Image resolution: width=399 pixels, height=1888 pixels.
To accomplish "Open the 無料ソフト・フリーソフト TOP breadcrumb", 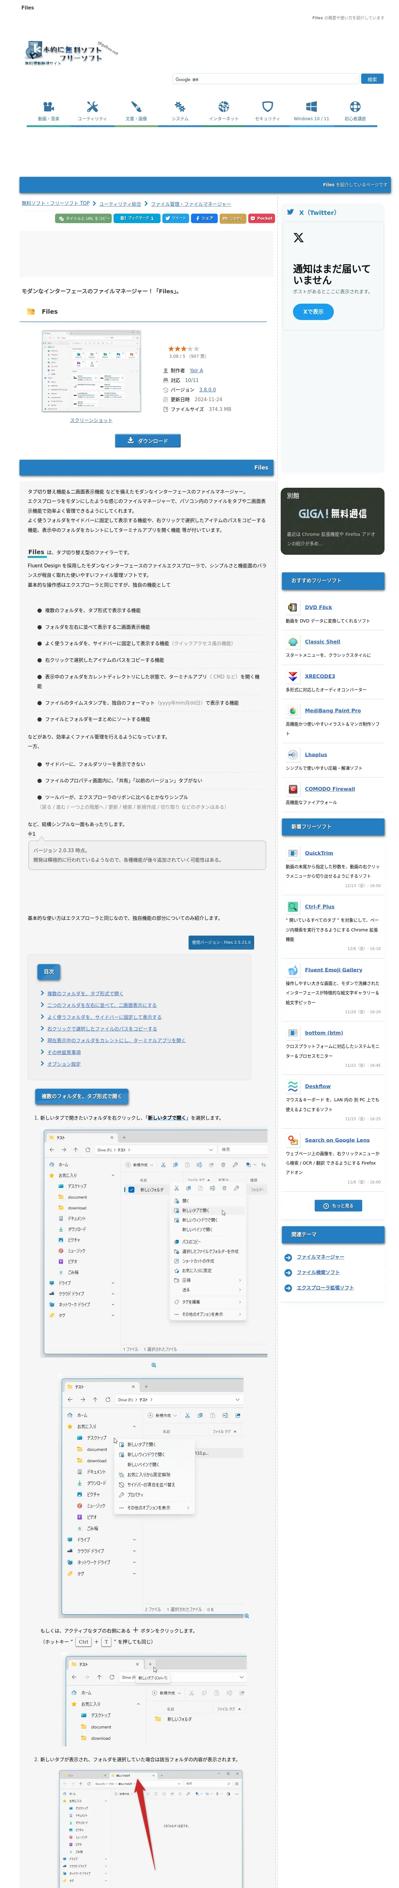I will pos(56,203).
